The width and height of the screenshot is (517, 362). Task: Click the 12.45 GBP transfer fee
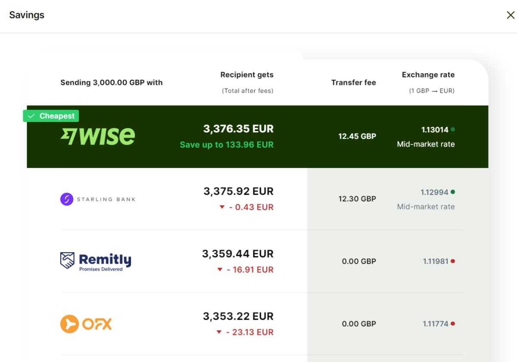357,136
